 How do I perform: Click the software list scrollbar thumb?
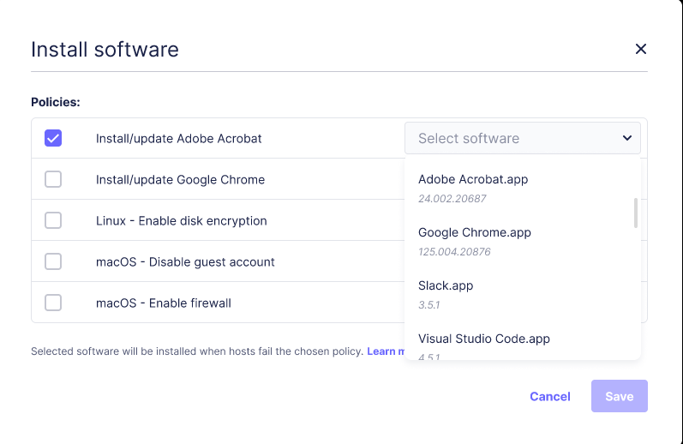pos(635,213)
